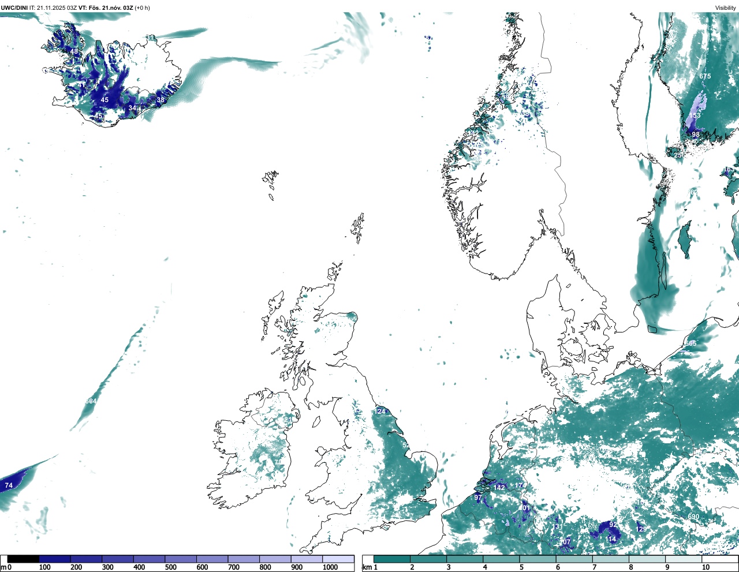Click the '690' visibility value over Central Europe
The width and height of the screenshot is (739, 572).
point(693,517)
